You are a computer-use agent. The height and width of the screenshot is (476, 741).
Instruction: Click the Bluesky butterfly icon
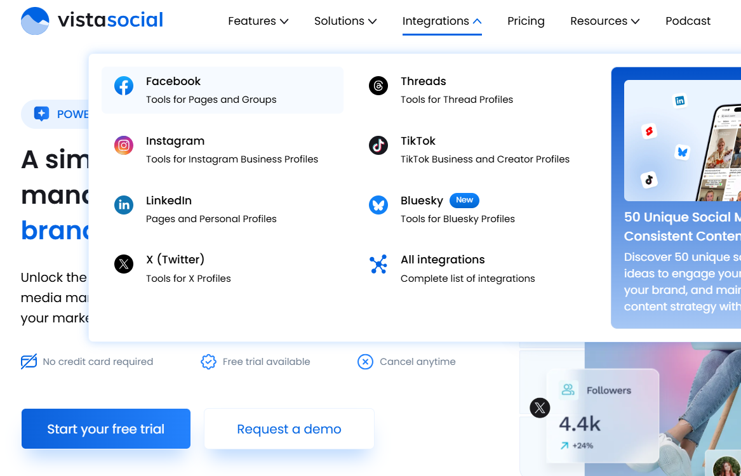tap(378, 205)
